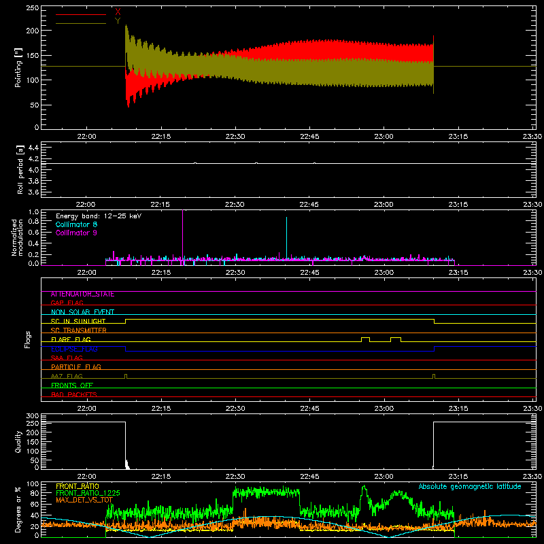This screenshot has height=544, width=544.
Task: Click the olive Y legend line sample
Action: (81, 23)
